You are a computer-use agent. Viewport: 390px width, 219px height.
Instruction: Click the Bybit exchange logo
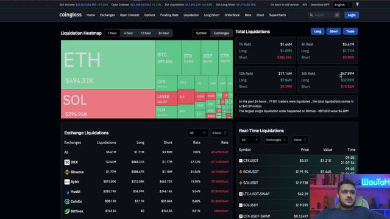coord(67,182)
